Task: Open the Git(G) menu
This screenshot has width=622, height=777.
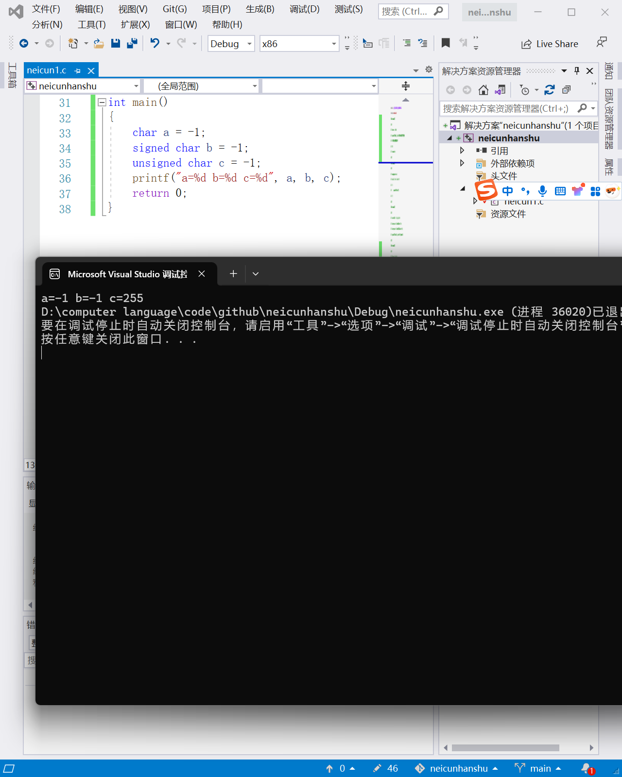Action: click(175, 9)
